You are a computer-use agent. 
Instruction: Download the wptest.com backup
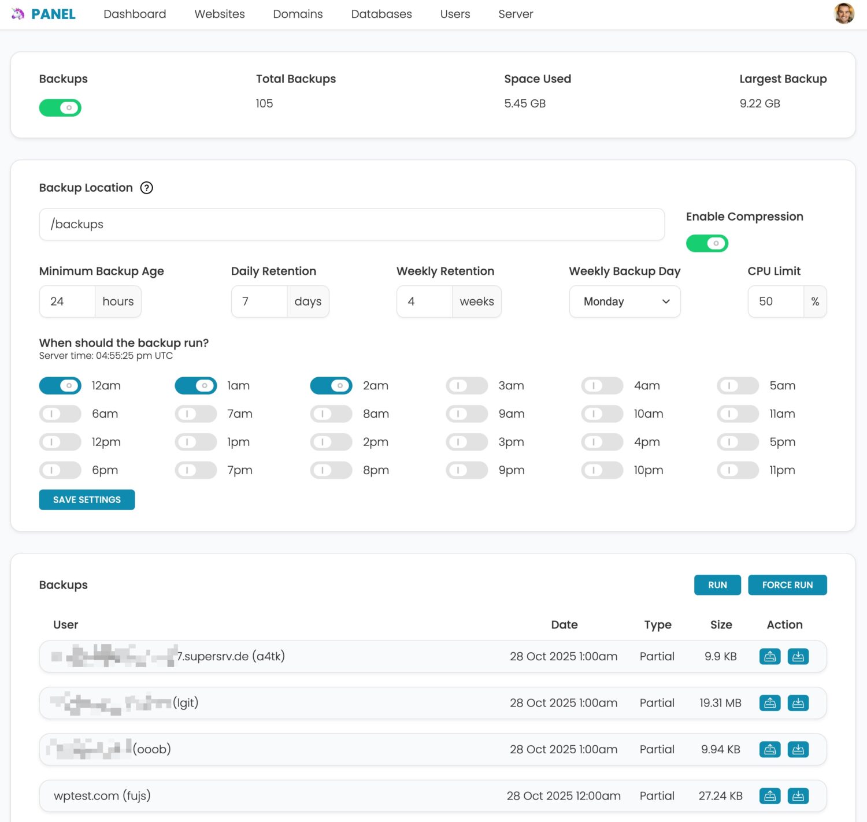(x=798, y=796)
